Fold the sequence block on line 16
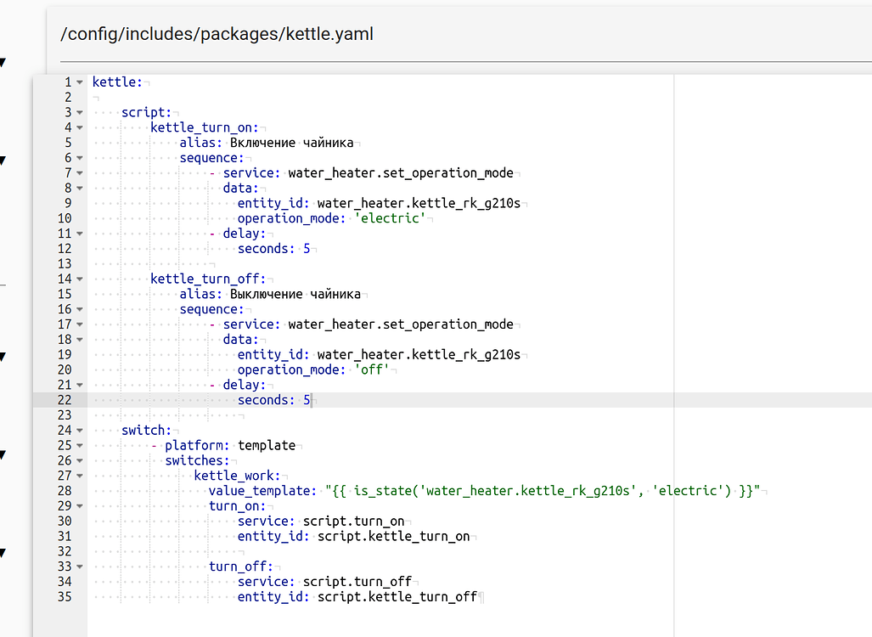Viewport: 872px width, 637px height. pos(80,309)
